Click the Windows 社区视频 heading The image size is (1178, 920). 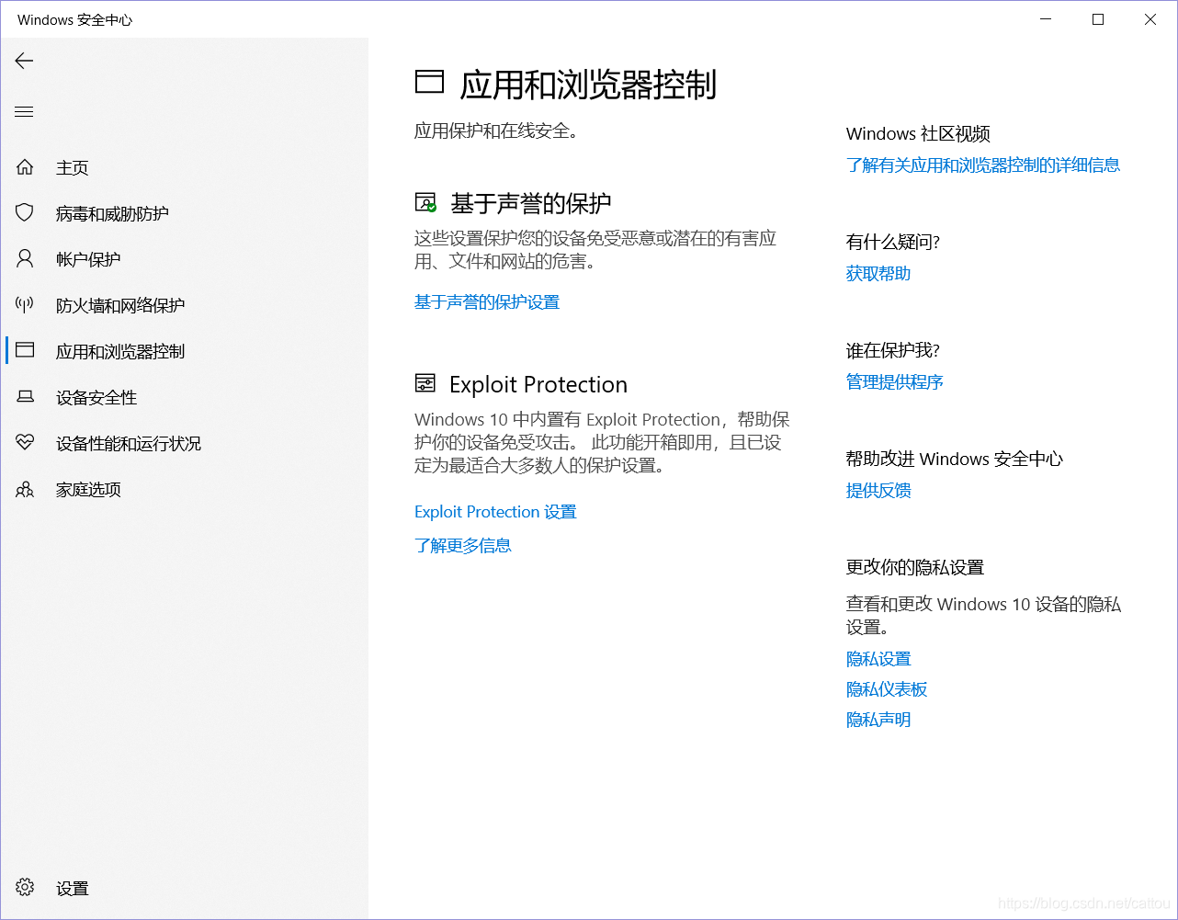coord(918,134)
